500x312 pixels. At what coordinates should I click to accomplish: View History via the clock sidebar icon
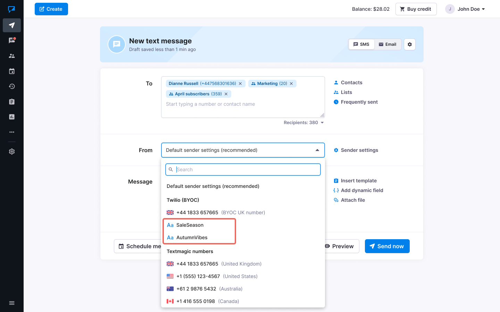click(x=11, y=86)
